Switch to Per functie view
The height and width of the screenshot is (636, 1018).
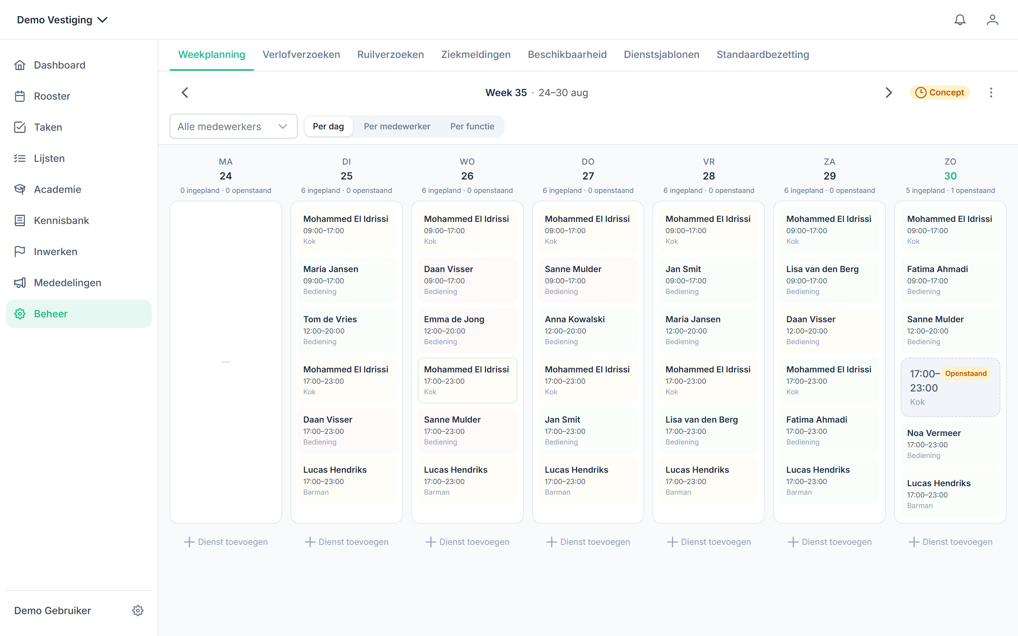pos(472,126)
